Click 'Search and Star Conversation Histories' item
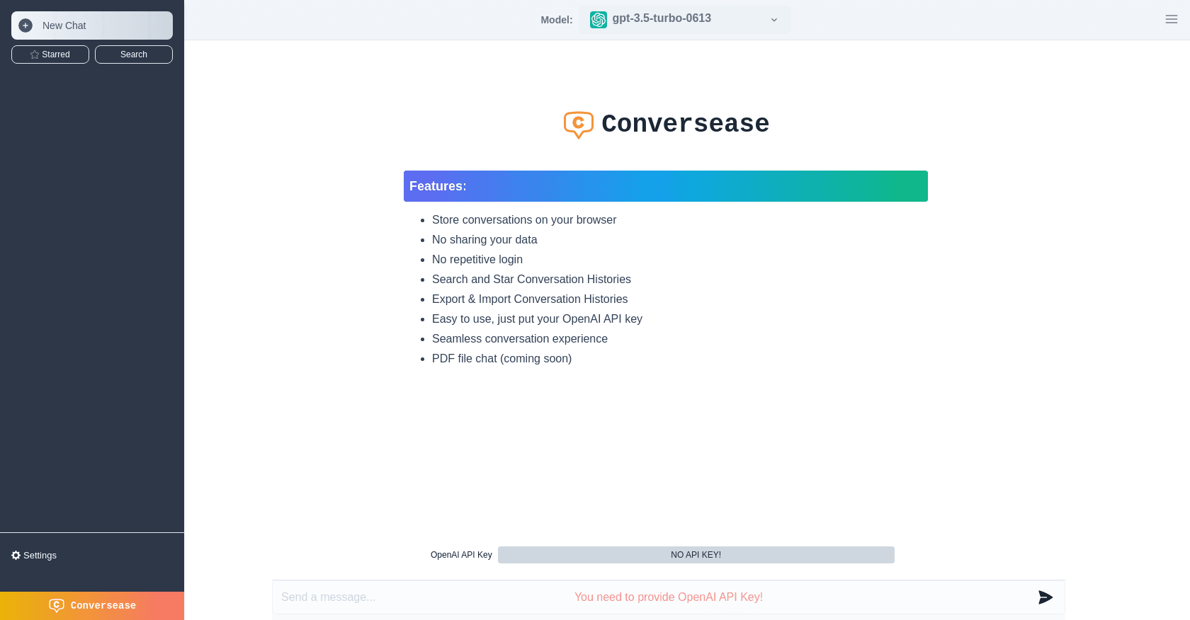Screen dimensions: 1190x620 (x=531, y=280)
